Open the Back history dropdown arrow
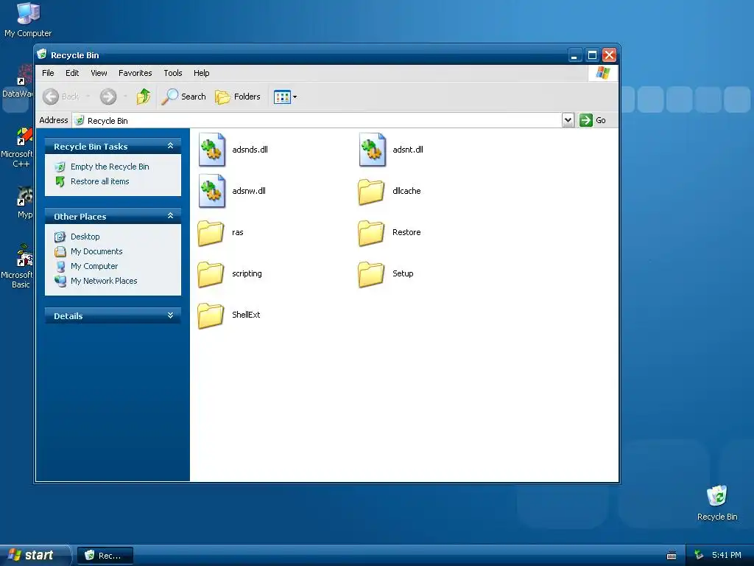754x566 pixels. (88, 97)
